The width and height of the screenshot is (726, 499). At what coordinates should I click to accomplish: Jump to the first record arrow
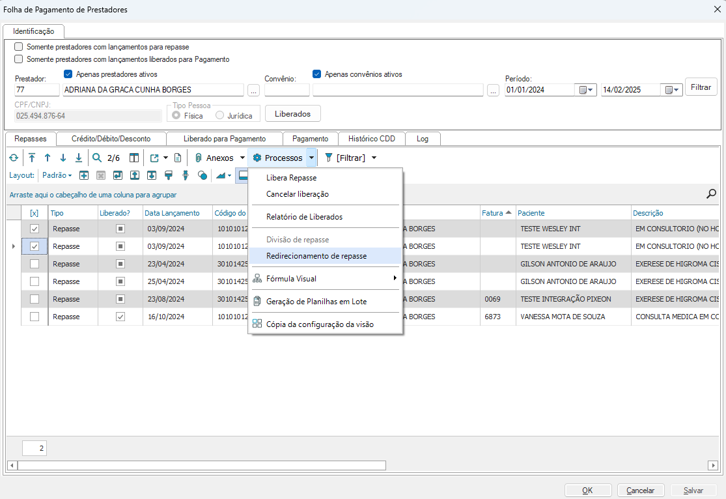click(x=32, y=158)
